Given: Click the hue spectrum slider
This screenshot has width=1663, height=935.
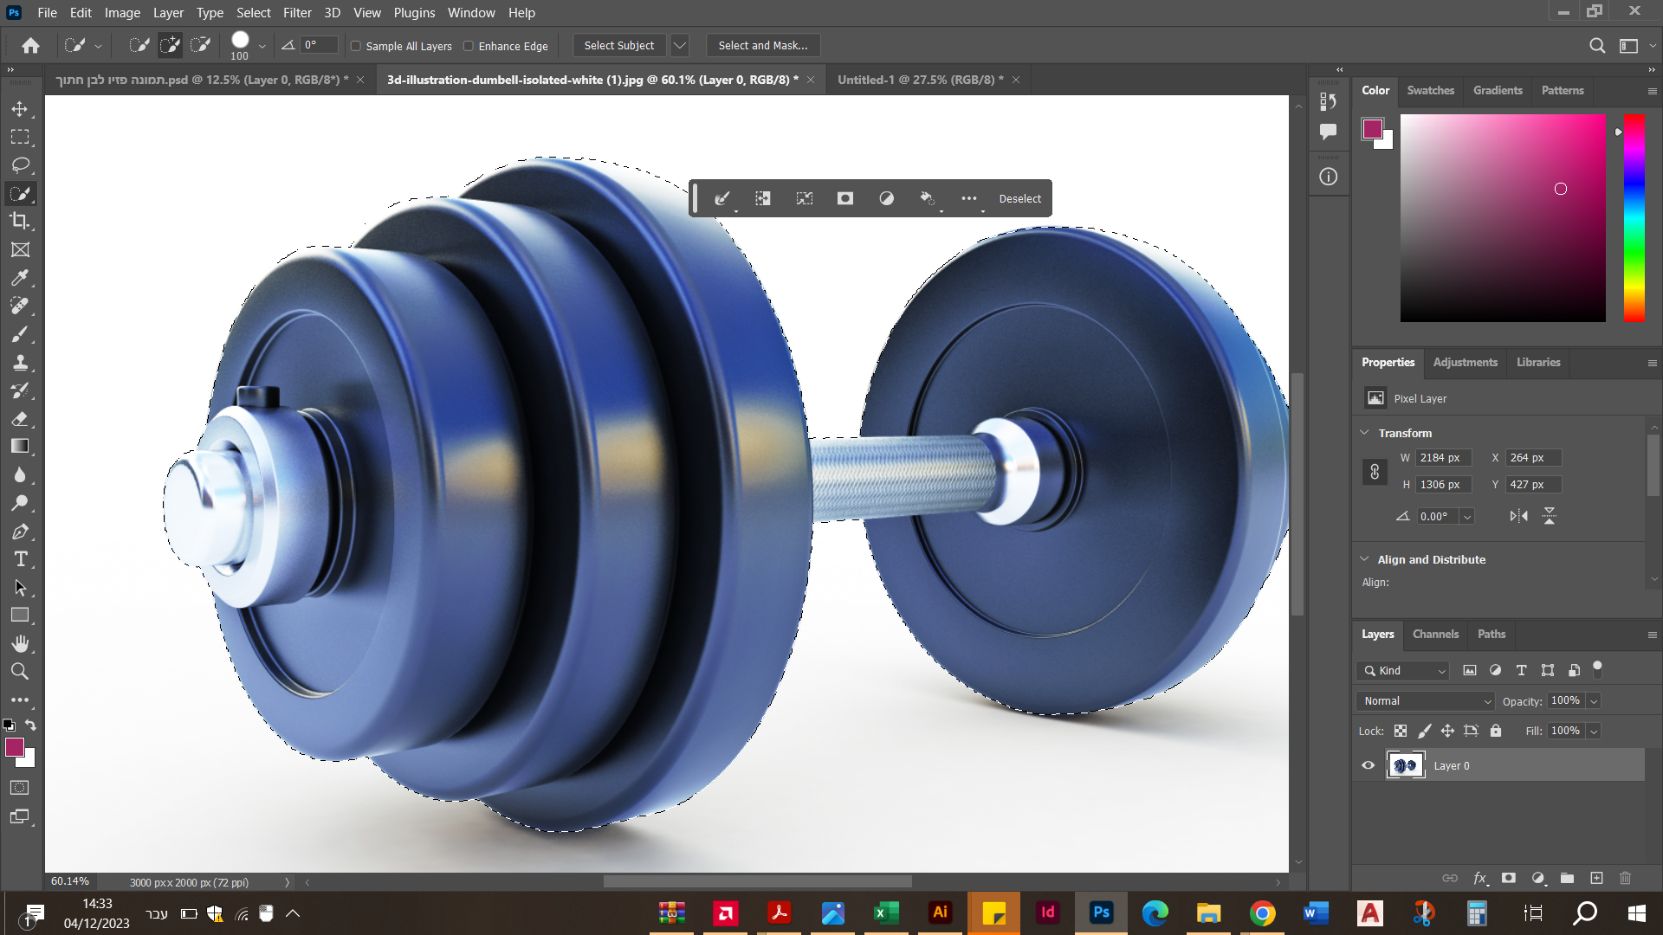Looking at the screenshot, I should (x=1634, y=216).
